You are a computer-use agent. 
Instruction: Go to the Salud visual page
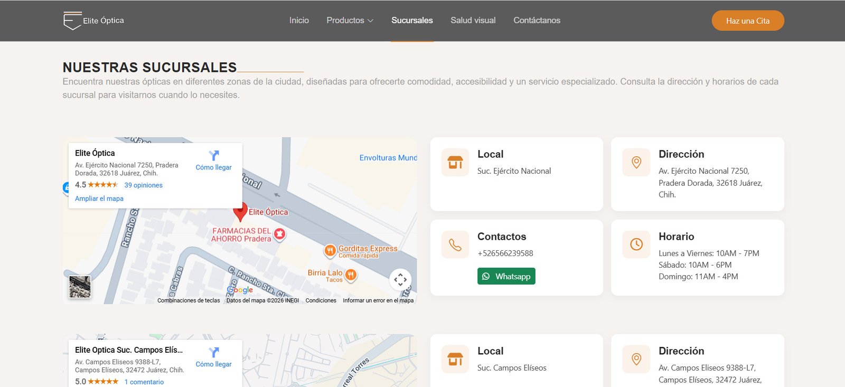(x=473, y=21)
